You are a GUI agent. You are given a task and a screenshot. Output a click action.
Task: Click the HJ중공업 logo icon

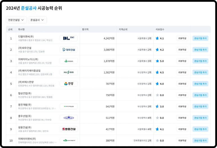pos(68,72)
